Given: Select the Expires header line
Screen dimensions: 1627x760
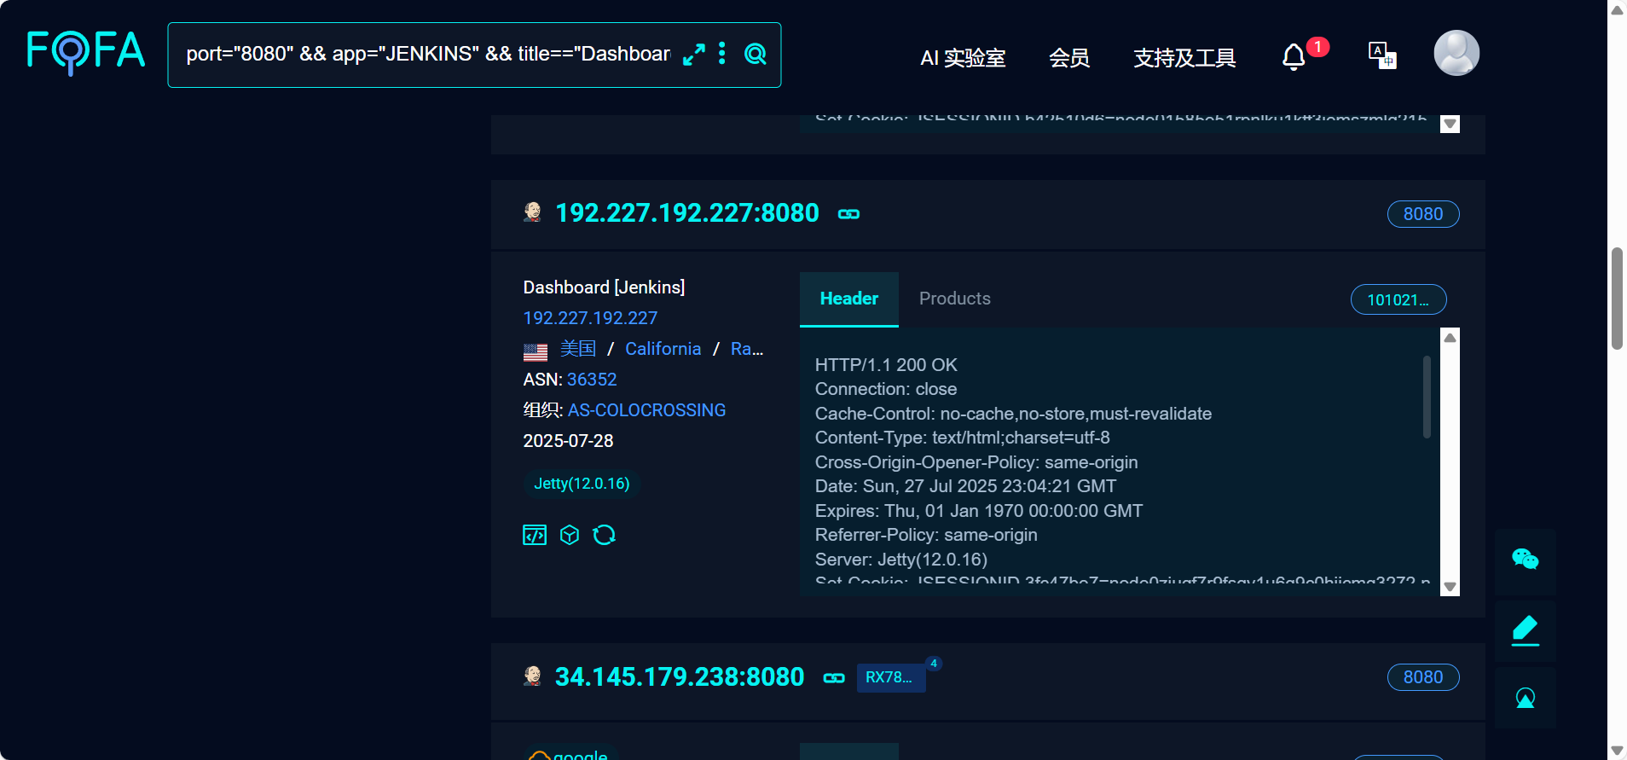Looking at the screenshot, I should click(x=979, y=511).
